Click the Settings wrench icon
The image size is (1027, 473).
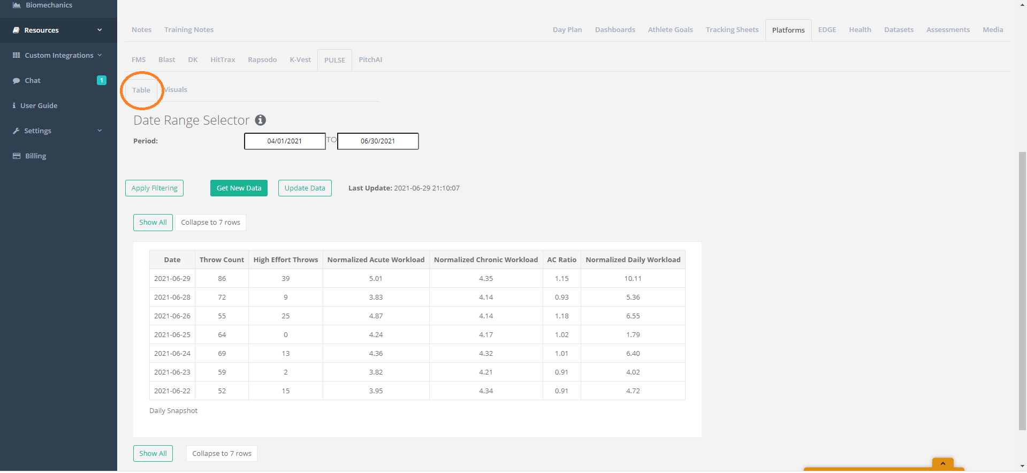point(16,131)
